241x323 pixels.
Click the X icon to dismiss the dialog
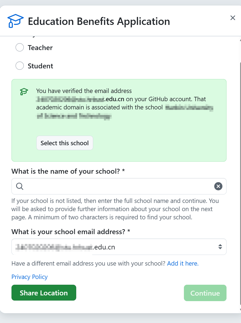coord(233,18)
